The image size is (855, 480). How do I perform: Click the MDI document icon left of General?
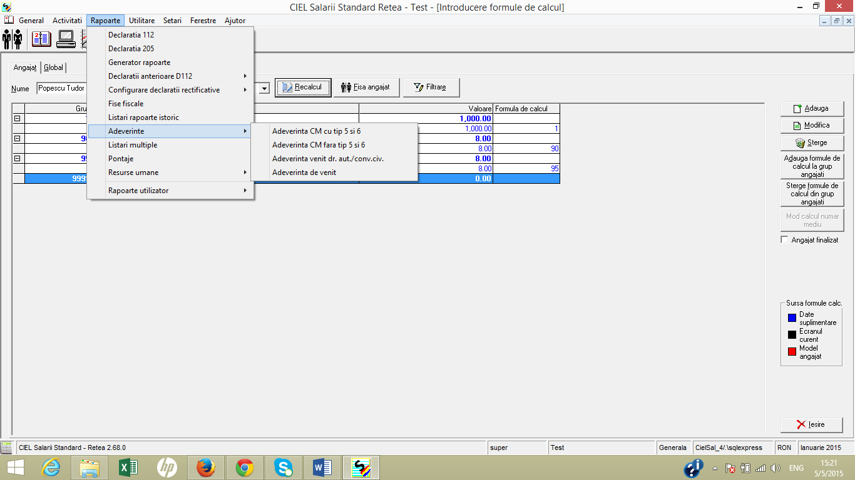click(x=9, y=21)
